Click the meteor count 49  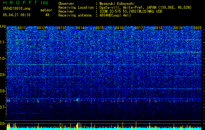(x=47, y=15)
